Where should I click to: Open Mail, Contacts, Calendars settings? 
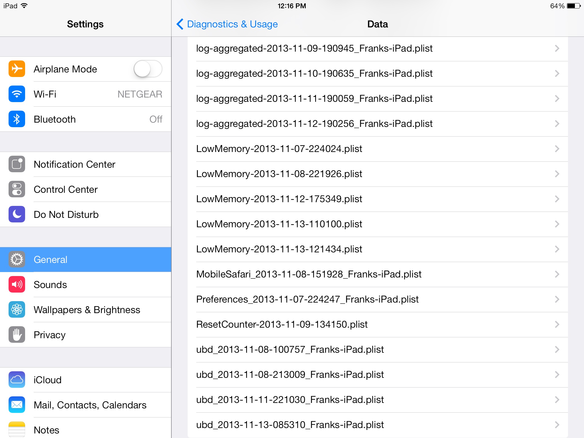pyautogui.click(x=86, y=405)
